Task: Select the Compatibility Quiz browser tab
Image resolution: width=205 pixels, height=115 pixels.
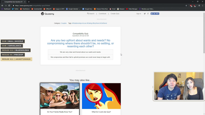Action: pyautogui.click(x=13, y=2)
